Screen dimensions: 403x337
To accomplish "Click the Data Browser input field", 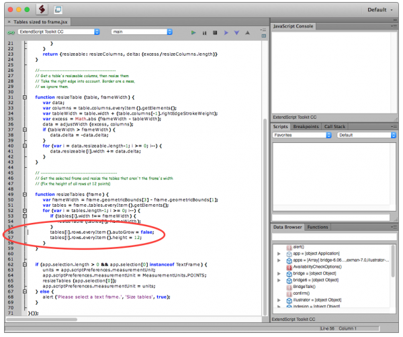I will [x=333, y=237].
